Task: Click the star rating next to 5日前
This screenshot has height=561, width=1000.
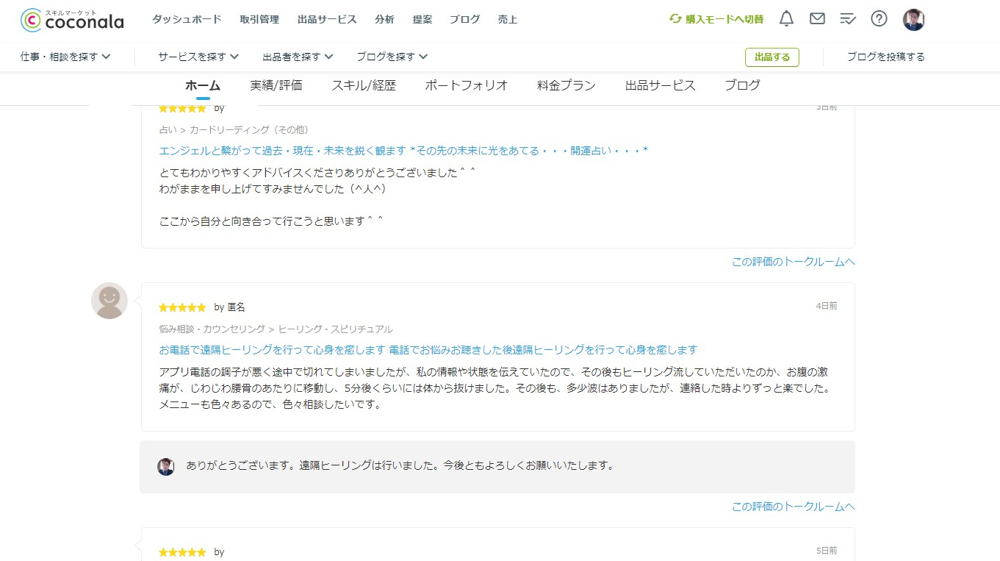Action: (x=182, y=552)
